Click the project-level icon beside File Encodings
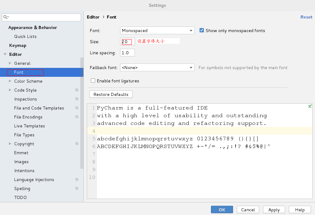Image resolution: width=315 pixels, height=215 pixels. [x=77, y=117]
